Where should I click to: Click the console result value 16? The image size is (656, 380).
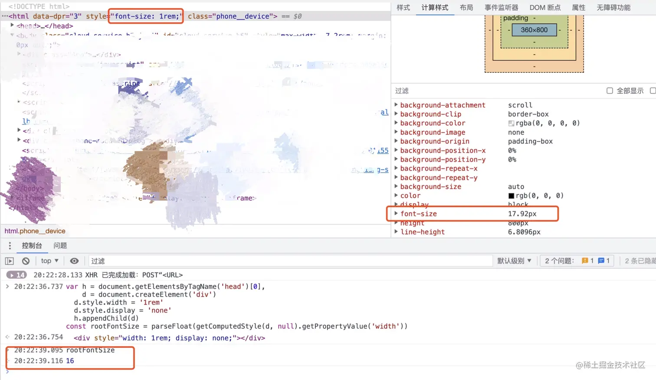tap(70, 361)
